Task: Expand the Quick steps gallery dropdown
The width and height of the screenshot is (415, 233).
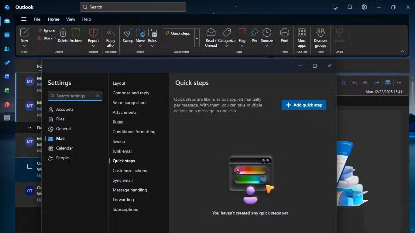Action: 197,38
